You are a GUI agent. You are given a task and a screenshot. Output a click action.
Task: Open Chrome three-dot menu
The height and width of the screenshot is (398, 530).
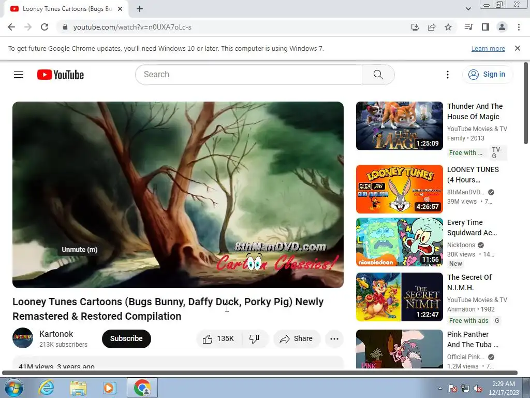coord(519,27)
